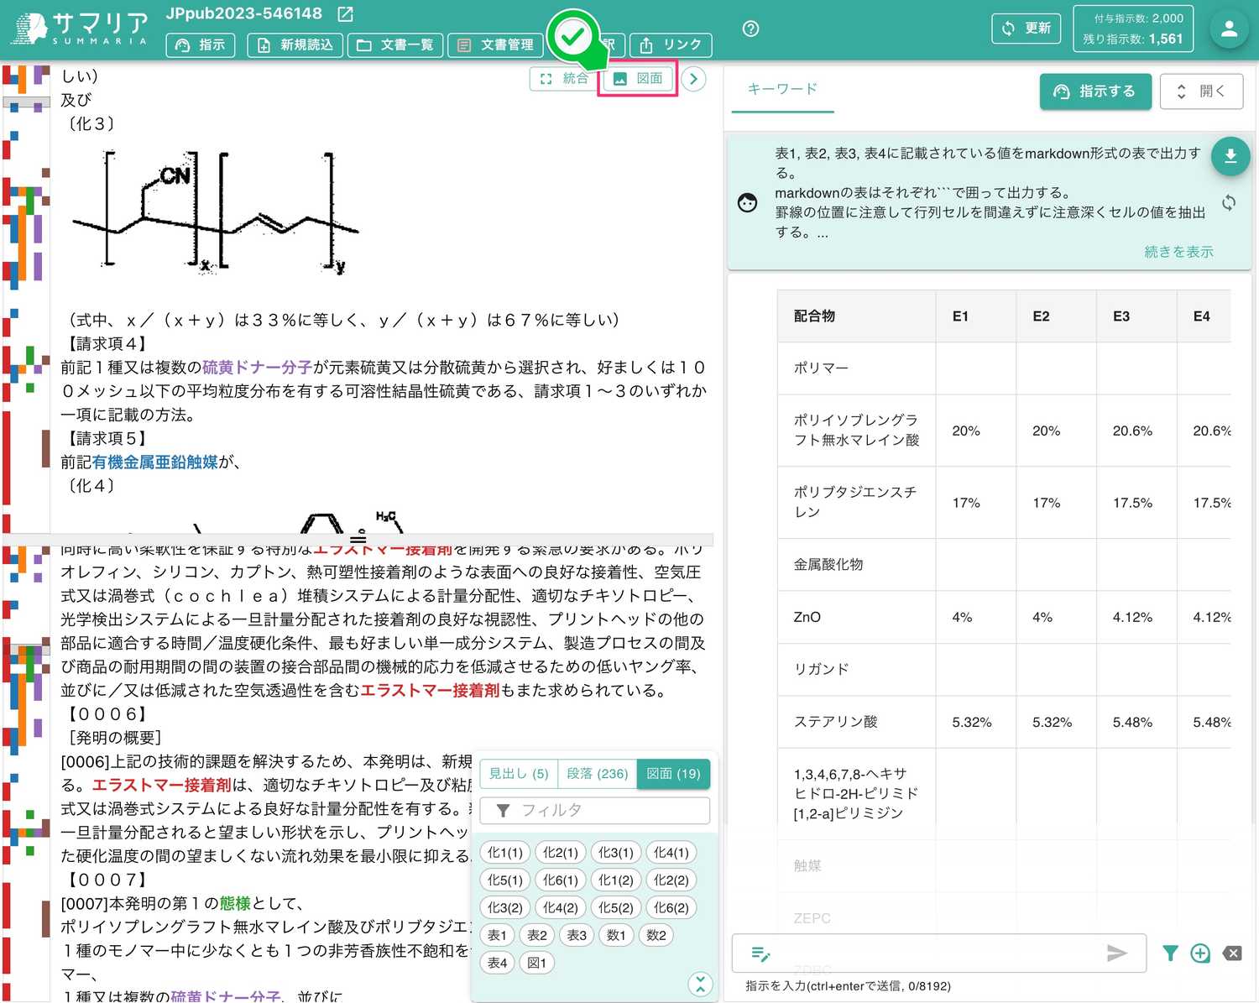Screen dimensions: 1259x1003
Task: Click the green 指示する button
Action: coord(1094,91)
